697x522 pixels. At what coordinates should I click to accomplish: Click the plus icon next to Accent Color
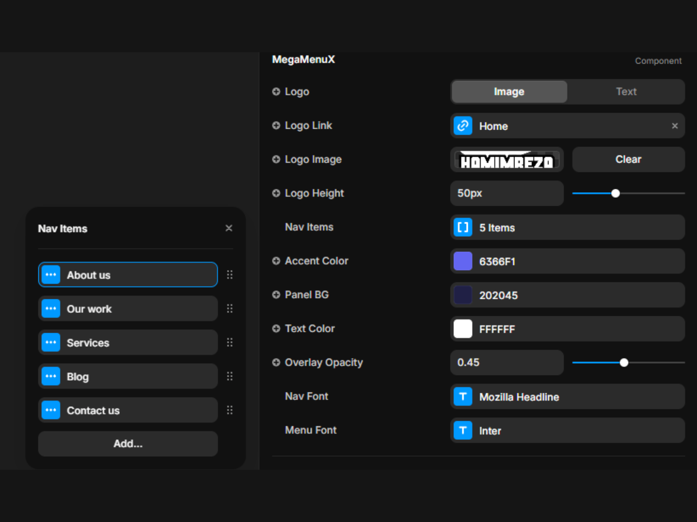276,261
